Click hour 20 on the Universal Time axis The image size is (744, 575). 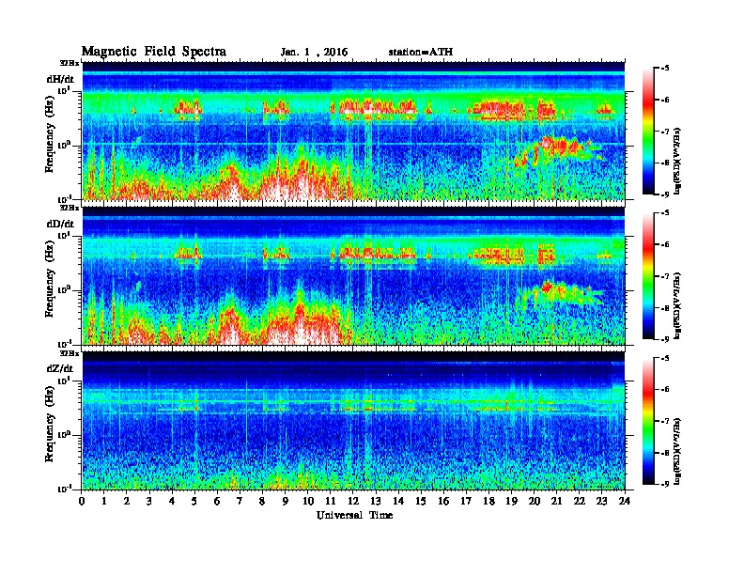[x=535, y=501]
